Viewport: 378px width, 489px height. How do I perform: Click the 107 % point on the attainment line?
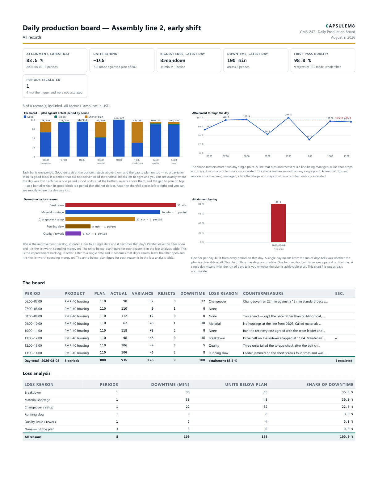(x=288, y=118)
